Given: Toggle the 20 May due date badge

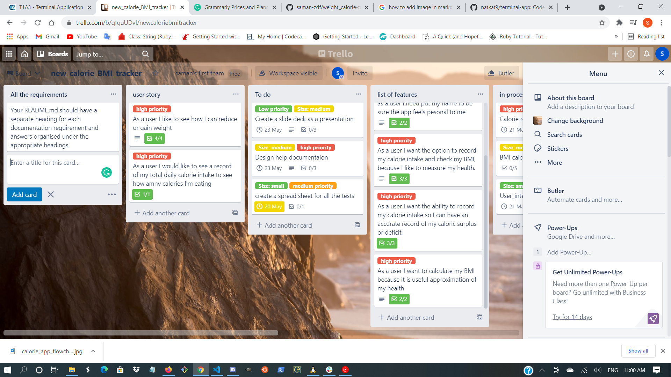Looking at the screenshot, I should click(x=269, y=207).
